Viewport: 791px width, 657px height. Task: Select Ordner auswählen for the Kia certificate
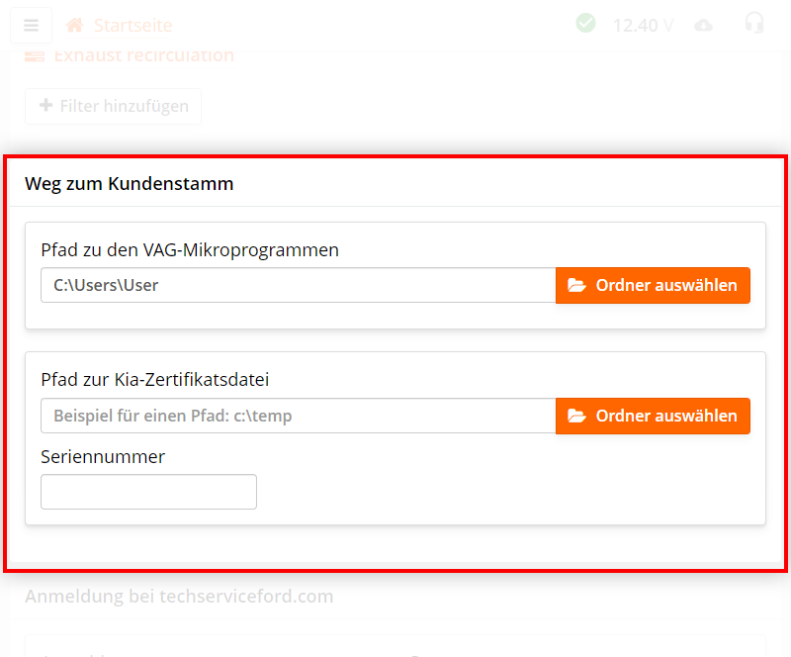653,416
